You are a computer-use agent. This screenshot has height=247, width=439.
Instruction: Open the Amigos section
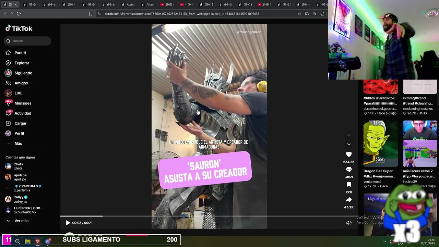click(21, 83)
